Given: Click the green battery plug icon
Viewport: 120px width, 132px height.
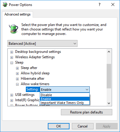Looking at the screenshot, I should click(x=13, y=29).
